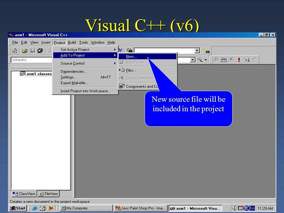Click the find text input field
The width and height of the screenshot is (284, 213).
pyautogui.click(x=164, y=51)
